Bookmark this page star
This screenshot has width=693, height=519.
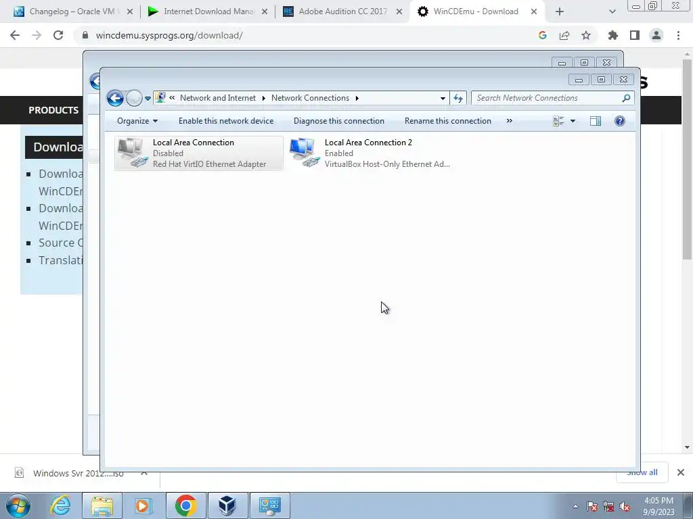point(586,35)
